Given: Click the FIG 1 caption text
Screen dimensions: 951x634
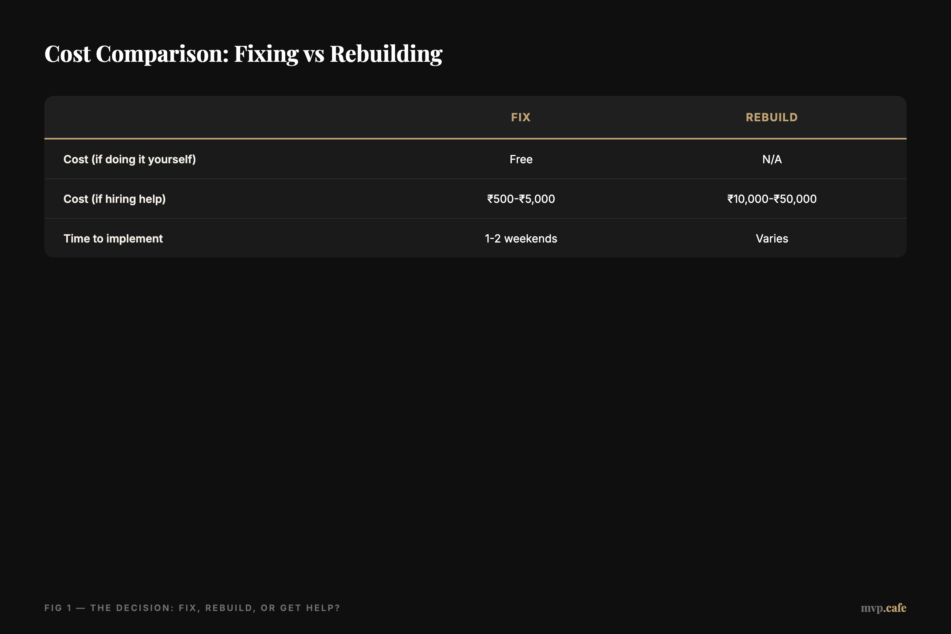Looking at the screenshot, I should point(192,608).
